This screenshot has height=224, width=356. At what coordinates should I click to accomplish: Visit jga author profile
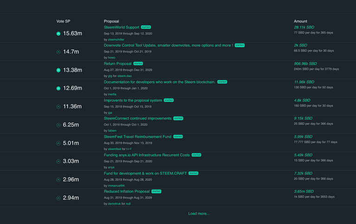[x=110, y=112]
